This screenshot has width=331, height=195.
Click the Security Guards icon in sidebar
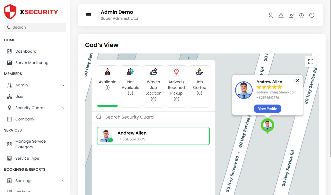coord(9,108)
